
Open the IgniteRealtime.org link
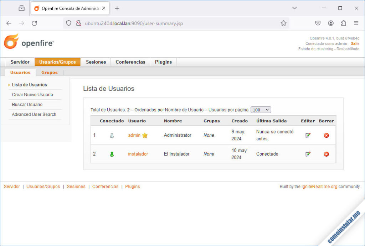[319, 187]
